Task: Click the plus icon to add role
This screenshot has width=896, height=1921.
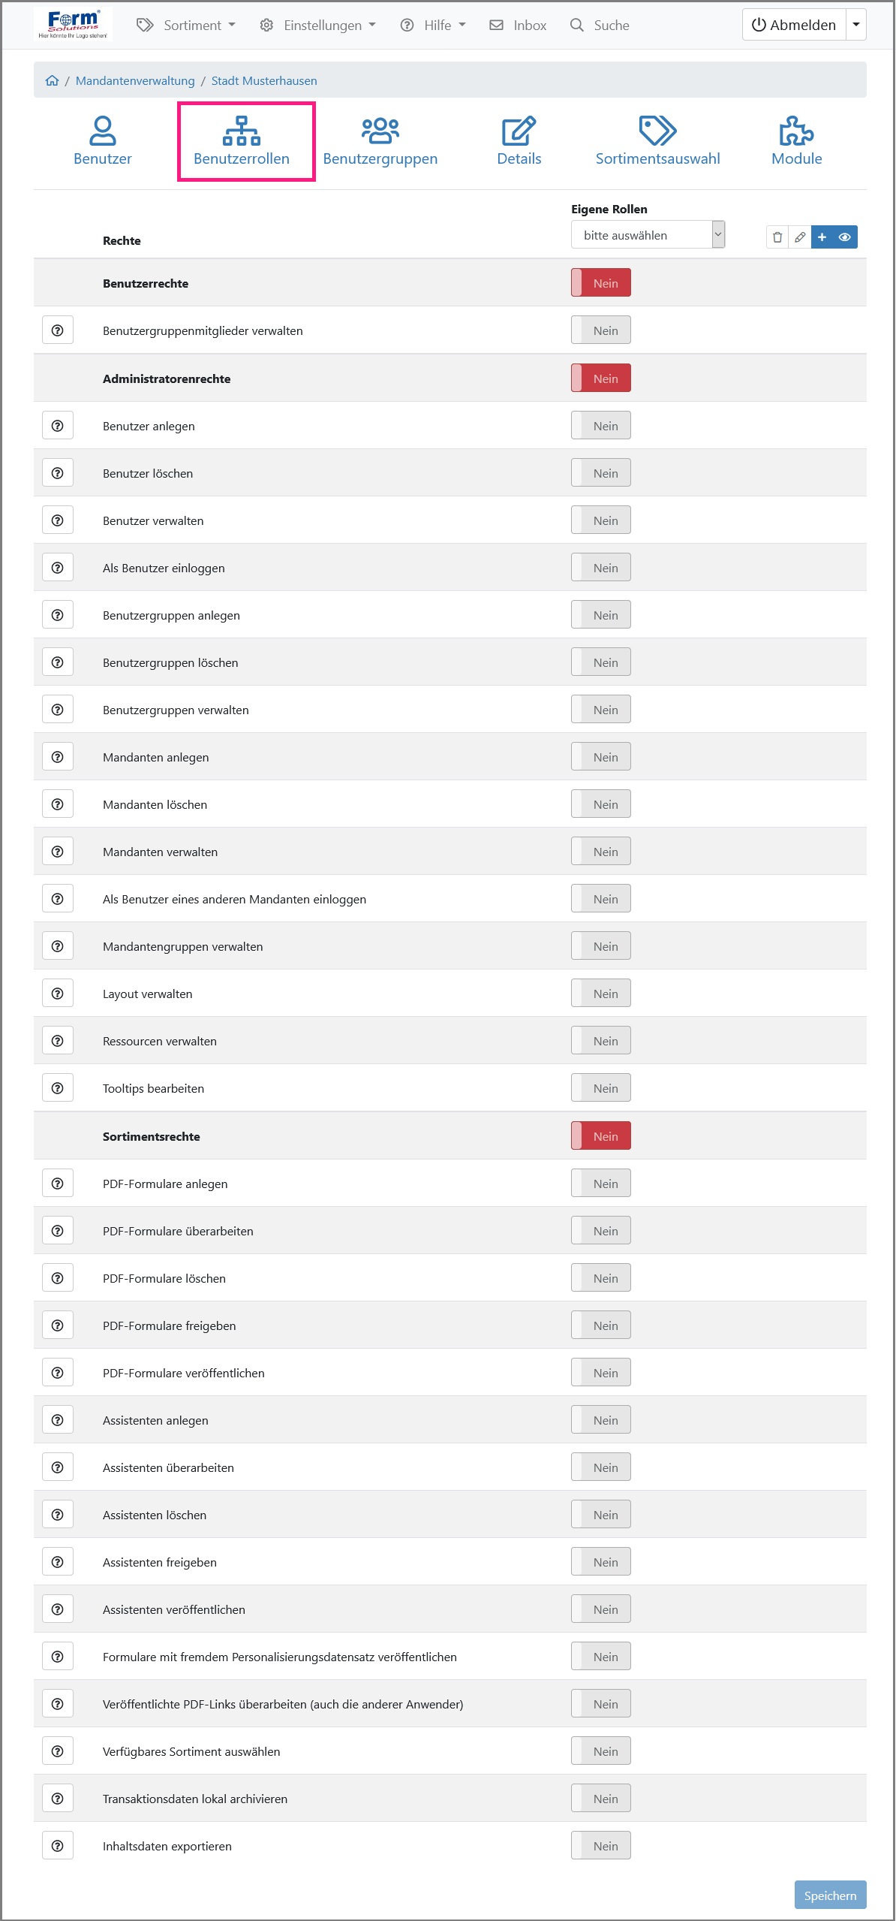Action: 822,237
